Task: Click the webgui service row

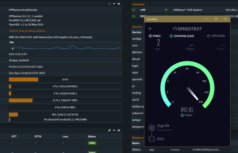Action: click(137, 120)
